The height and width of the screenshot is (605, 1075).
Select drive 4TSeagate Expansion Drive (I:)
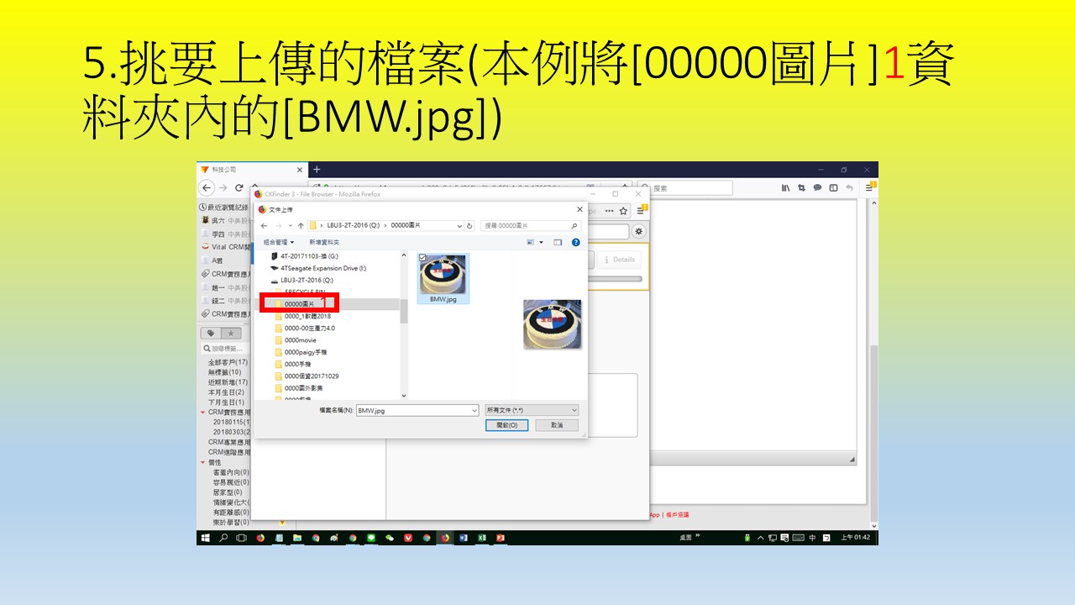coord(318,268)
